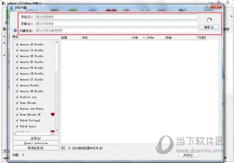Click the third tree arrow in the Calibre window's left pane

[x=4, y=55]
